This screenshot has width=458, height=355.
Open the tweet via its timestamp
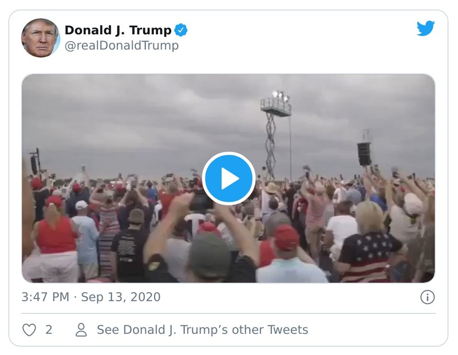tap(92, 297)
